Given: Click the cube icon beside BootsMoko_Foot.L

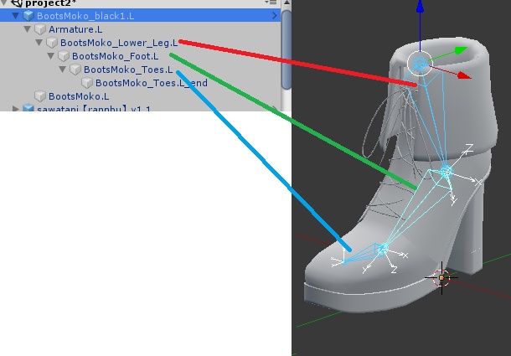Looking at the screenshot, I should coord(64,56).
